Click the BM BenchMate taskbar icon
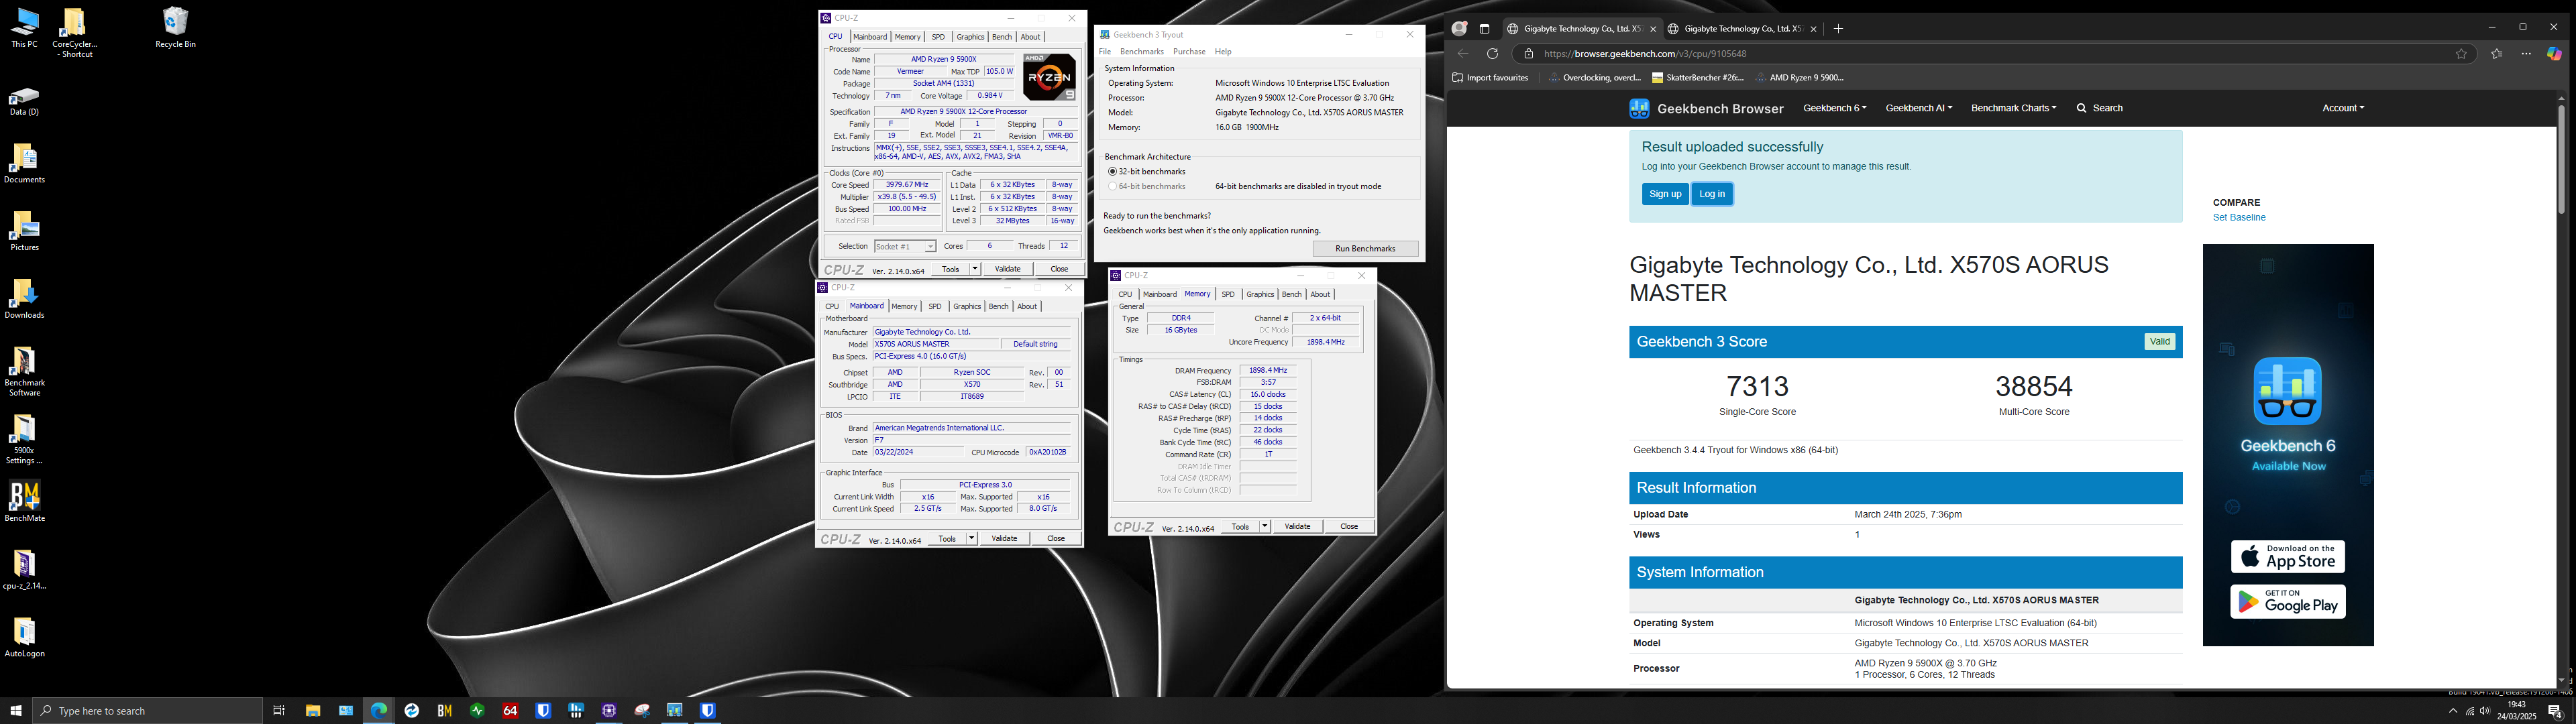The height and width of the screenshot is (724, 2576). coord(445,711)
